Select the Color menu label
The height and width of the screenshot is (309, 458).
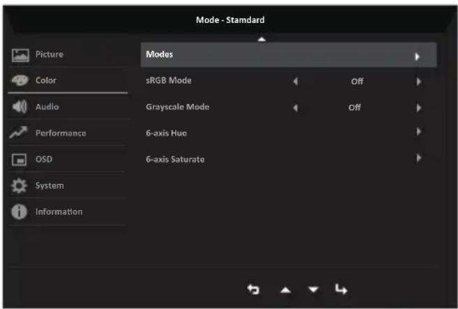[46, 80]
